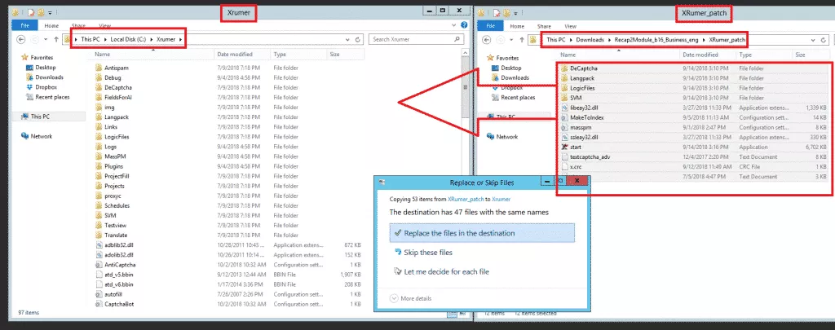The width and height of the screenshot is (835, 330).
Task: Select AntiCaptcha configuration file icon
Action: click(99, 265)
